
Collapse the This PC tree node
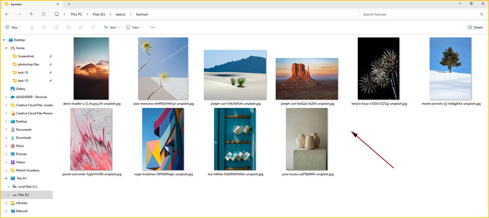tap(5, 179)
